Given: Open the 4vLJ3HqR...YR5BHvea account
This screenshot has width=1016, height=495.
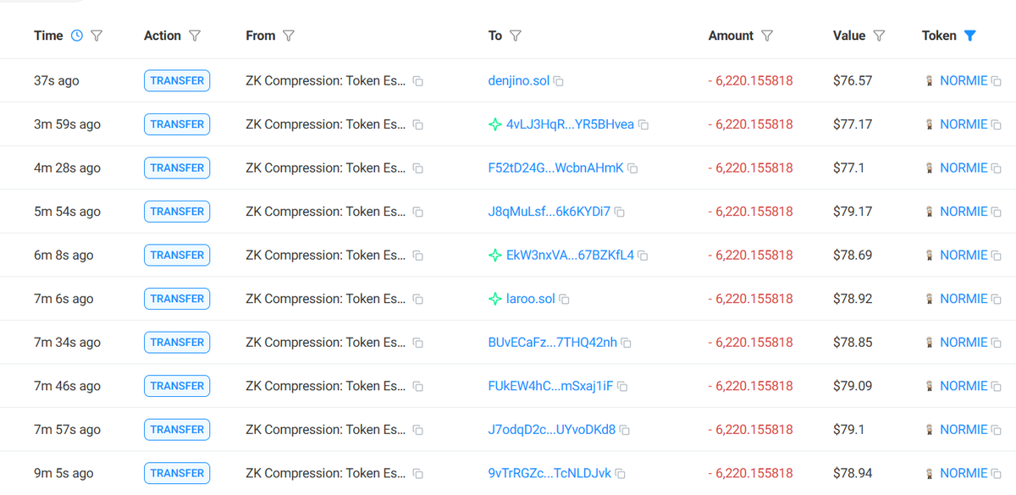Looking at the screenshot, I should 570,124.
